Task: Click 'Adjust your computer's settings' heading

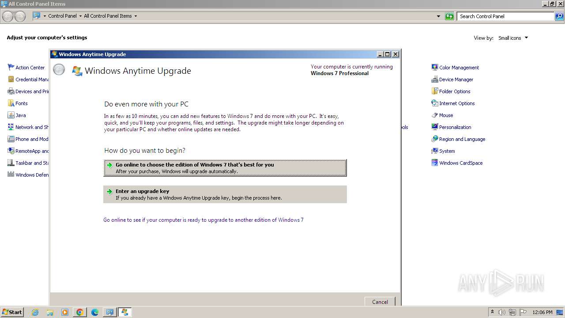Action: tap(47, 38)
